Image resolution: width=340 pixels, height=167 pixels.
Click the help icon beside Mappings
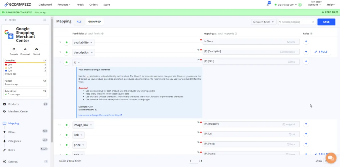tap(236, 34)
